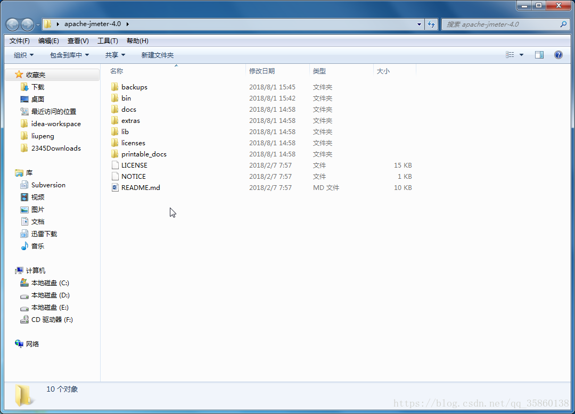Viewport: 575px width, 414px height.
Task: Select the extras folder icon
Action: pyautogui.click(x=115, y=121)
